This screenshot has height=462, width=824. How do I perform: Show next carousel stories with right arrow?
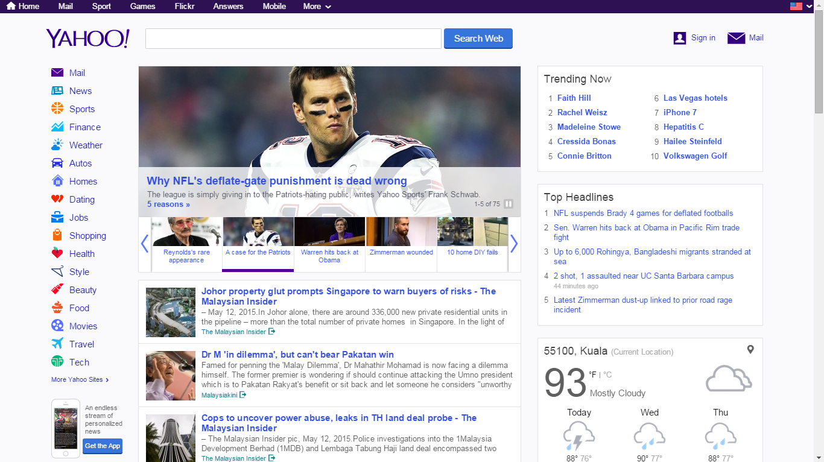click(514, 244)
